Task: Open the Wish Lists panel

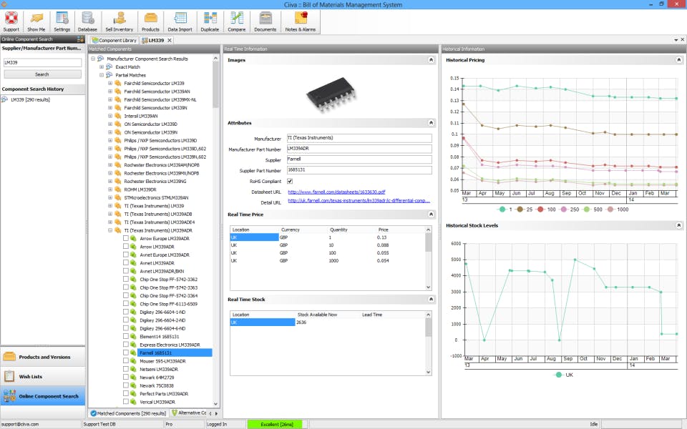Action: [43, 377]
